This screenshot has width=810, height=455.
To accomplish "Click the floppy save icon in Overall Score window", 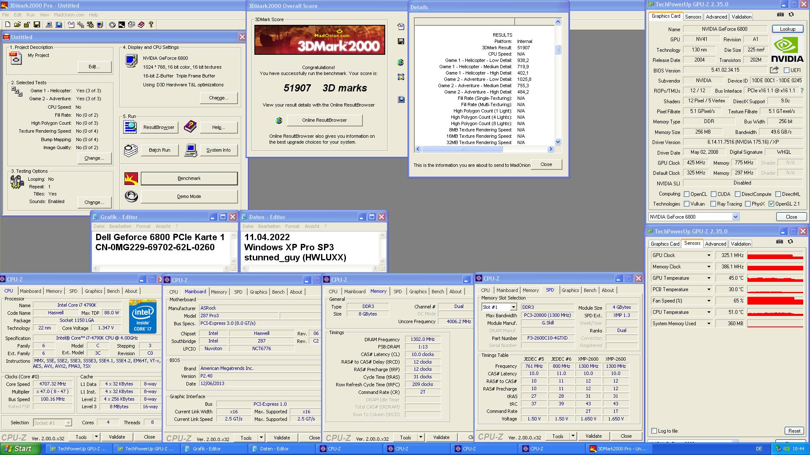I will pyautogui.click(x=401, y=41).
